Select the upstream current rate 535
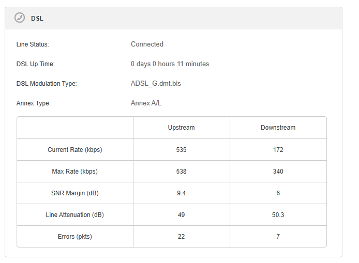 (181, 150)
